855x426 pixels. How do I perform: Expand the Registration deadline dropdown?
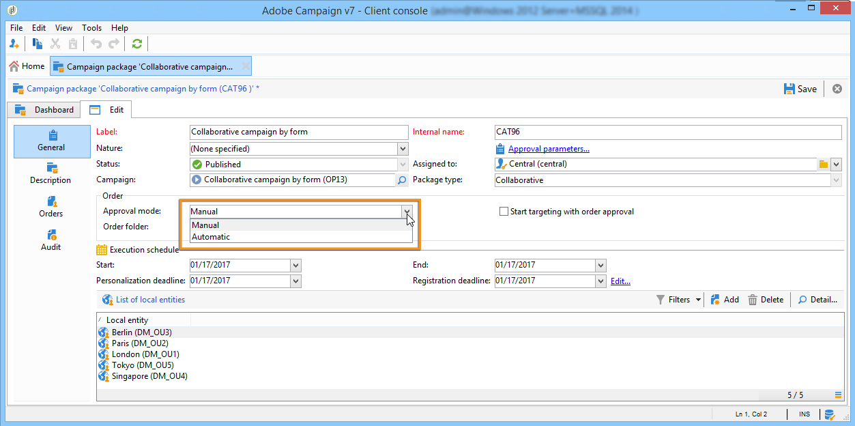(600, 281)
